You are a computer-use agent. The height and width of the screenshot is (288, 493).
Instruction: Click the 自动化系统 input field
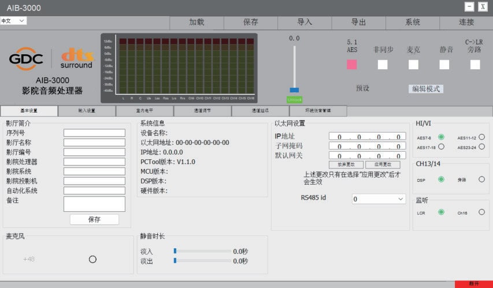click(94, 190)
